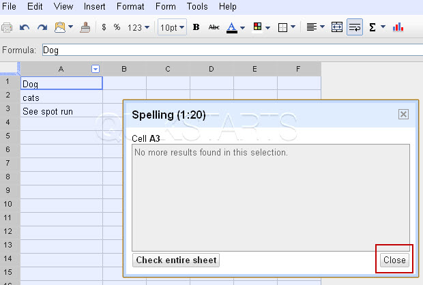Click the clipboard paste icon

click(x=60, y=27)
